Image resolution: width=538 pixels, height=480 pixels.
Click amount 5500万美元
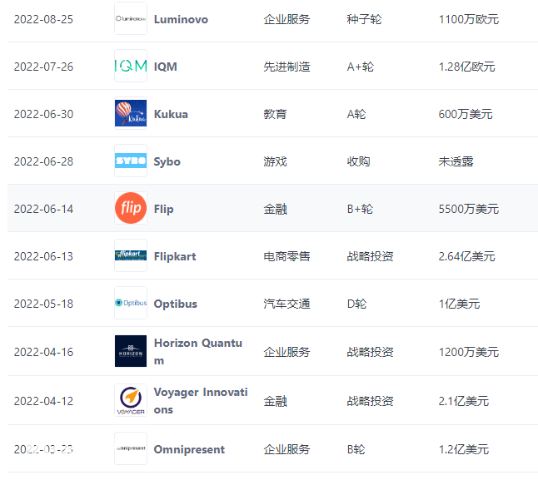[469, 209]
